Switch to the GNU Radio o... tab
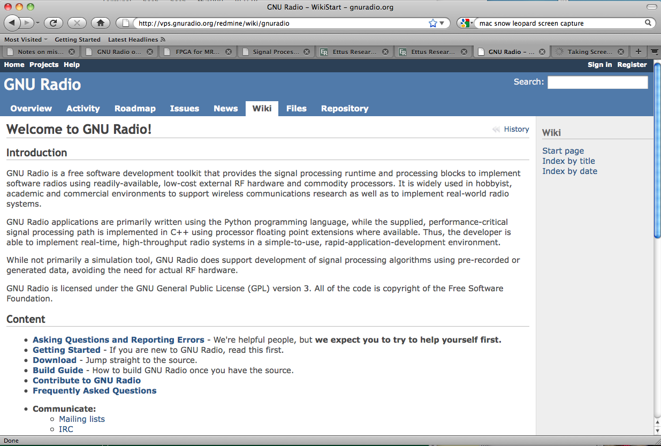Screen dimensions: 661x446 (x=119, y=52)
